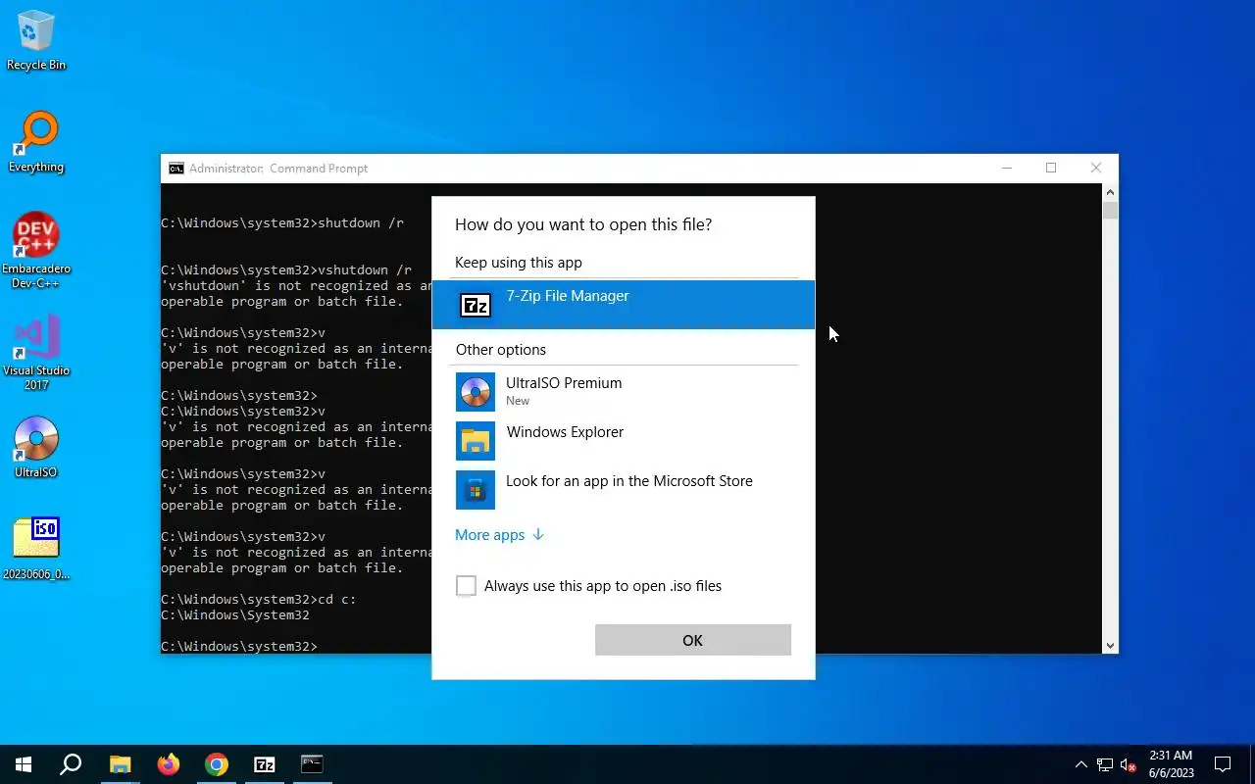The height and width of the screenshot is (784, 1255).
Task: Open the Action Center notifications icon
Action: point(1223,764)
